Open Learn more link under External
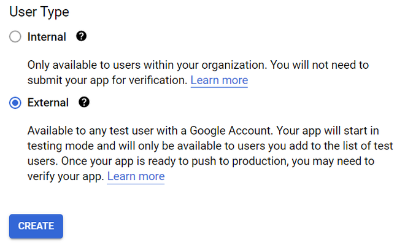This screenshot has height=247, width=405. [136, 176]
